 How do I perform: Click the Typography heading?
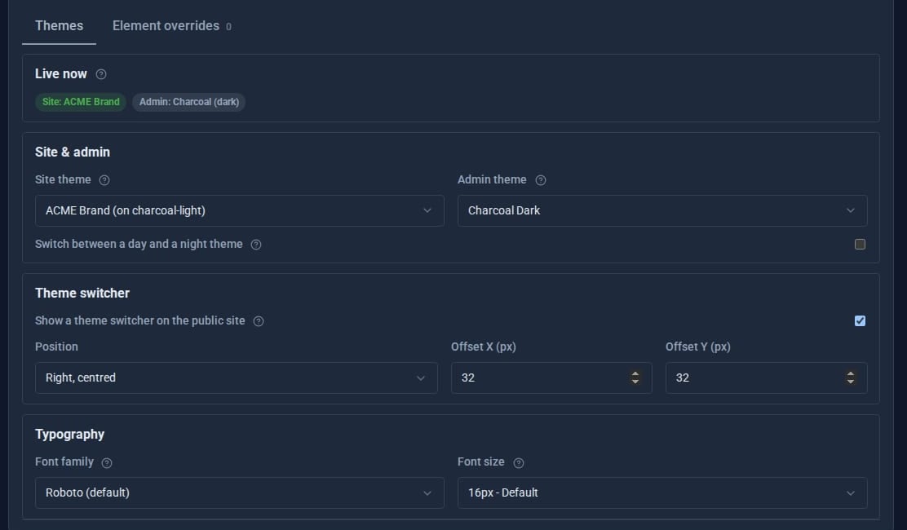click(x=70, y=435)
